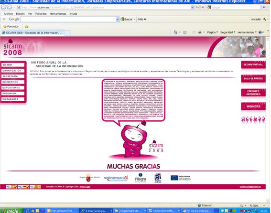Go to INSCRIPCIÓN in left site menu
Image resolution: width=271 pixels, height=213 pixels.
pos(13,82)
